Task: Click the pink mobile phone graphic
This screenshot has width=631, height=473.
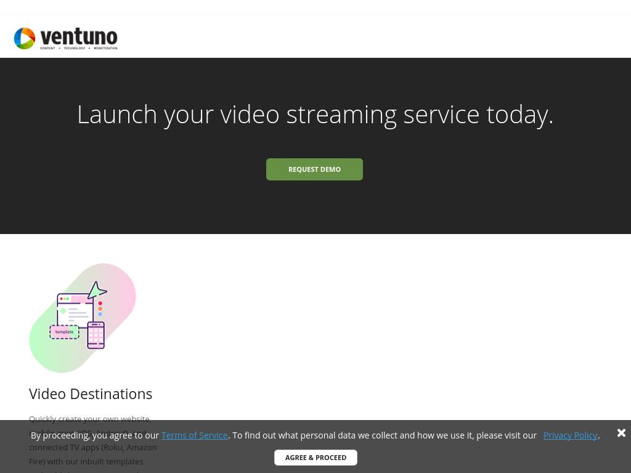Action: click(96, 335)
